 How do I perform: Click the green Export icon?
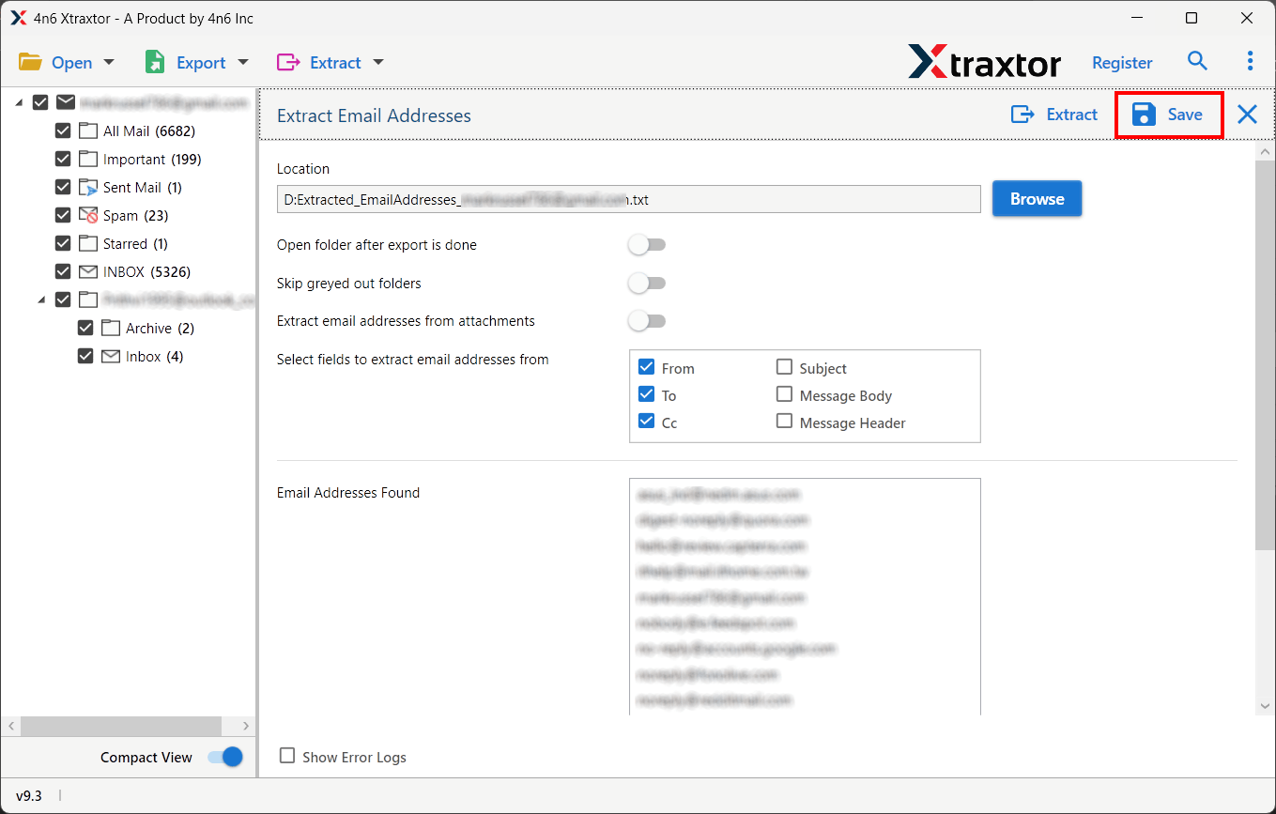click(x=153, y=61)
